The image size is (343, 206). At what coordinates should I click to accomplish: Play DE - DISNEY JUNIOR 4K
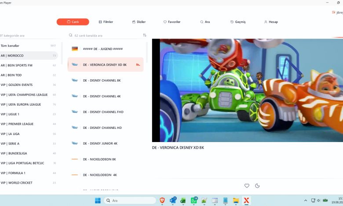106,143
